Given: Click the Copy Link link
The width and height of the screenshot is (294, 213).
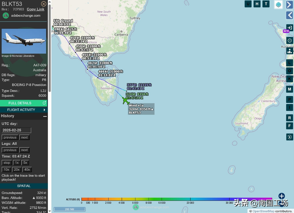Looking at the screenshot, I should pos(35,9).
